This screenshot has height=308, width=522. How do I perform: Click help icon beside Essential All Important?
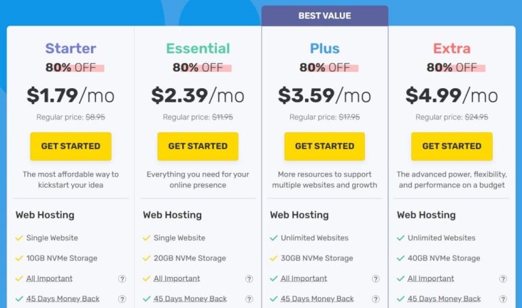point(249,279)
